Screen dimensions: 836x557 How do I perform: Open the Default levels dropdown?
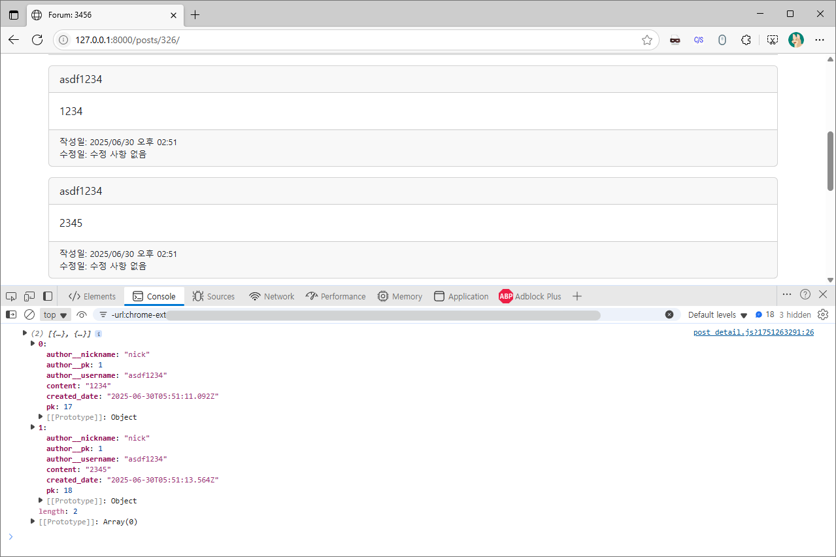[x=717, y=314]
